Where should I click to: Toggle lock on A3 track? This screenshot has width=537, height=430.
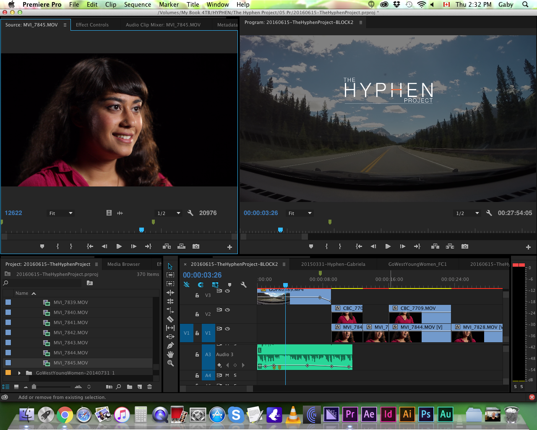pyautogui.click(x=197, y=354)
